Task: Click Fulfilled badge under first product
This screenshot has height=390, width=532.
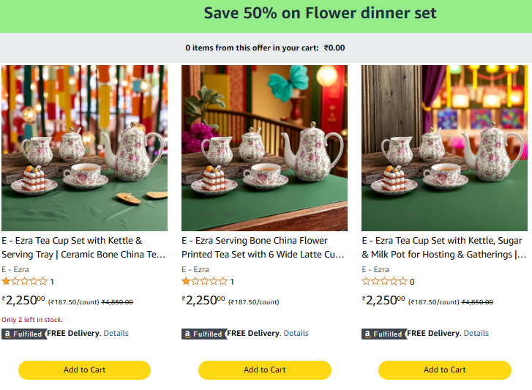Action: (23, 334)
